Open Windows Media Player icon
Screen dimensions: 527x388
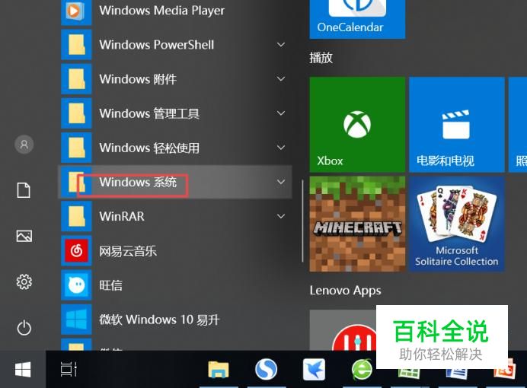(x=76, y=11)
